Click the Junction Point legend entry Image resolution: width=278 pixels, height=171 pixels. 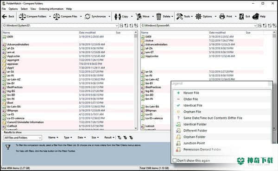click(x=194, y=143)
